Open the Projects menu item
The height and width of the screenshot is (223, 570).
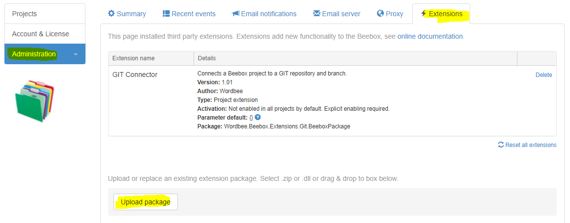coord(25,14)
